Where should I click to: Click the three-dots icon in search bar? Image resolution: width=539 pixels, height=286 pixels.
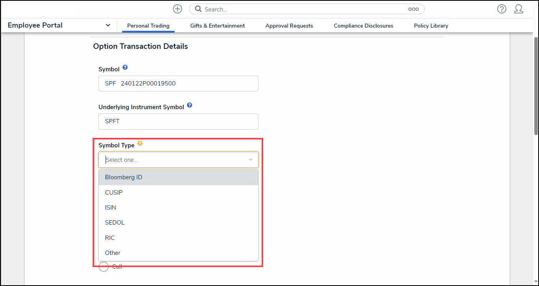(413, 9)
